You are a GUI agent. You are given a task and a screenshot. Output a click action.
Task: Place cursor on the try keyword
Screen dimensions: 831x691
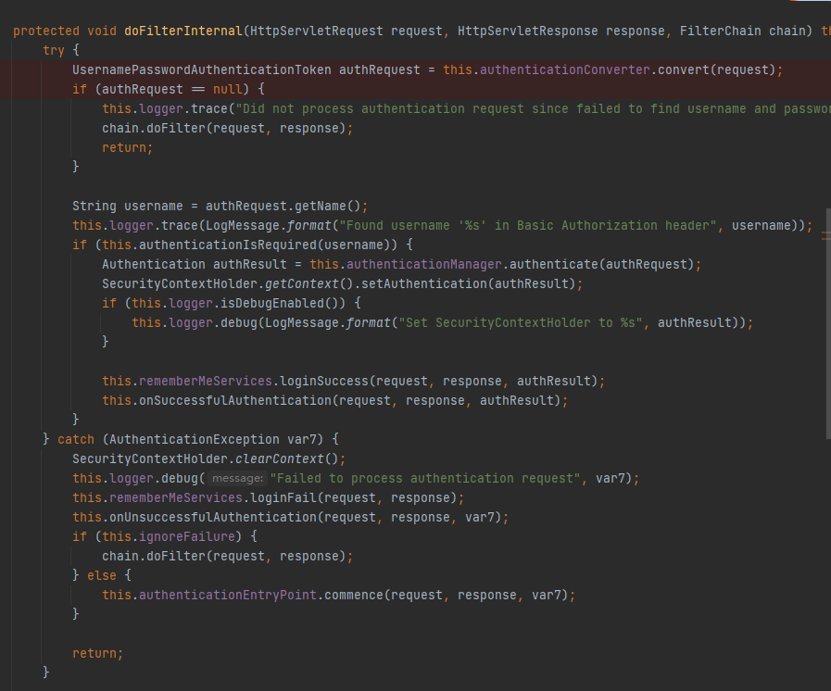[x=54, y=50]
